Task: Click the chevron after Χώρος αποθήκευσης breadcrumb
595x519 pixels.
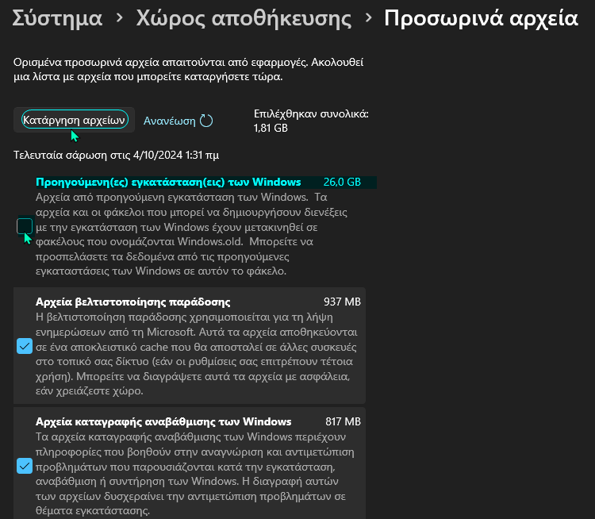Action: click(368, 17)
